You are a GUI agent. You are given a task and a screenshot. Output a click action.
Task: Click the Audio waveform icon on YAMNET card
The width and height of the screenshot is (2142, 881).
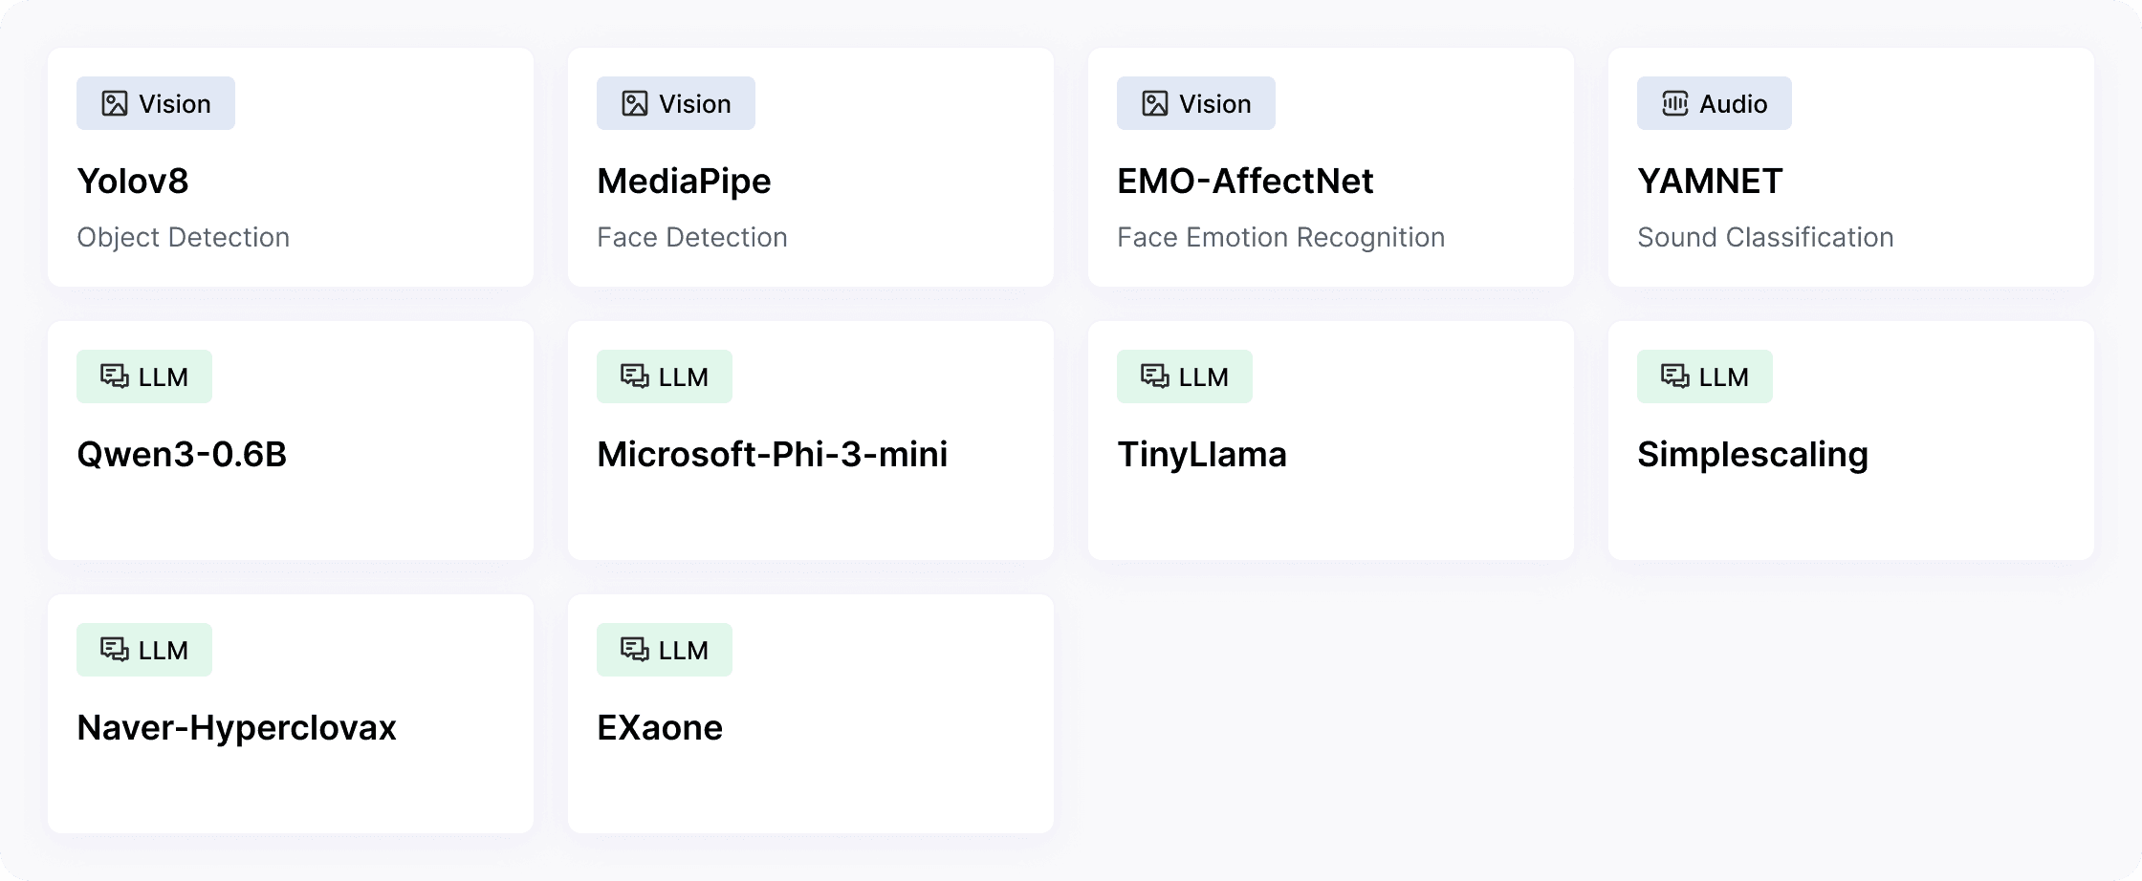coord(1675,103)
